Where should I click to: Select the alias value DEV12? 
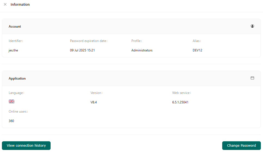[197, 50]
